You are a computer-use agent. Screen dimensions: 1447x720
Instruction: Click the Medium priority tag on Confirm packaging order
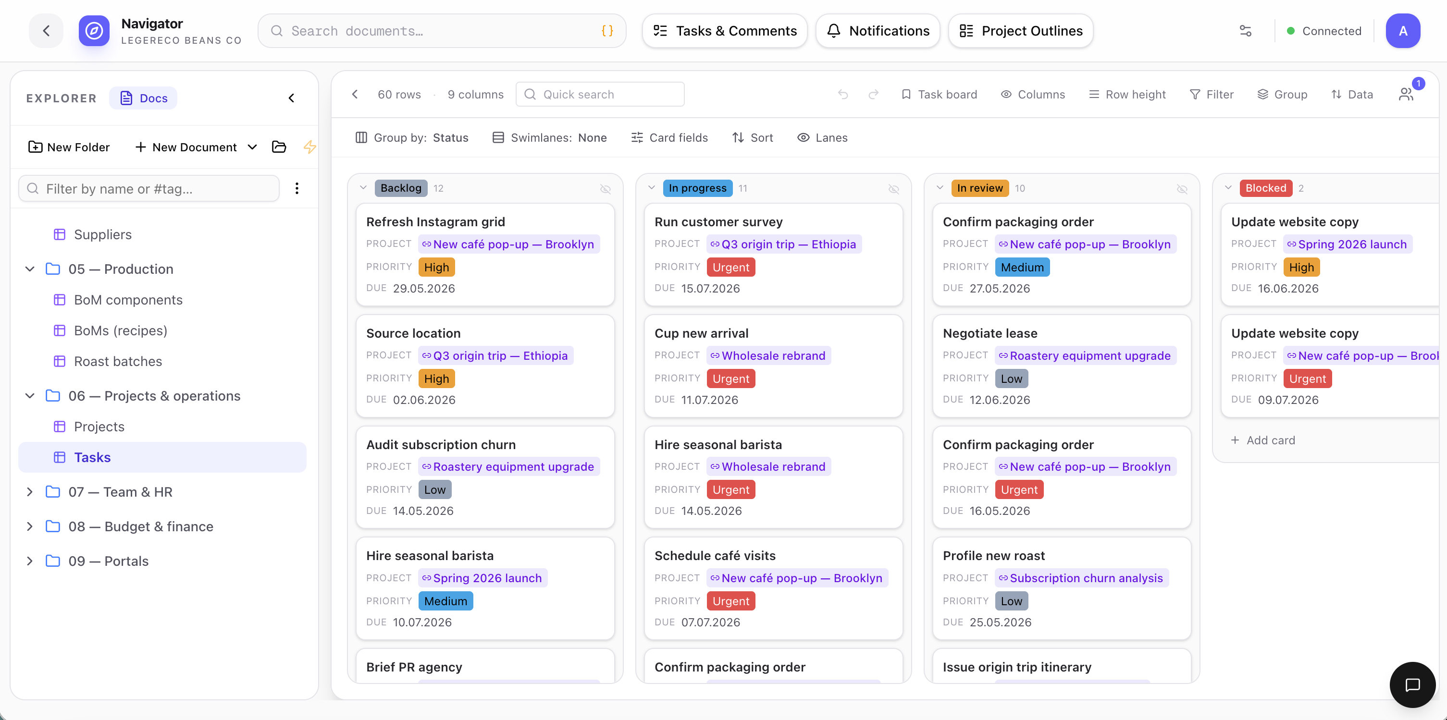coord(1022,268)
